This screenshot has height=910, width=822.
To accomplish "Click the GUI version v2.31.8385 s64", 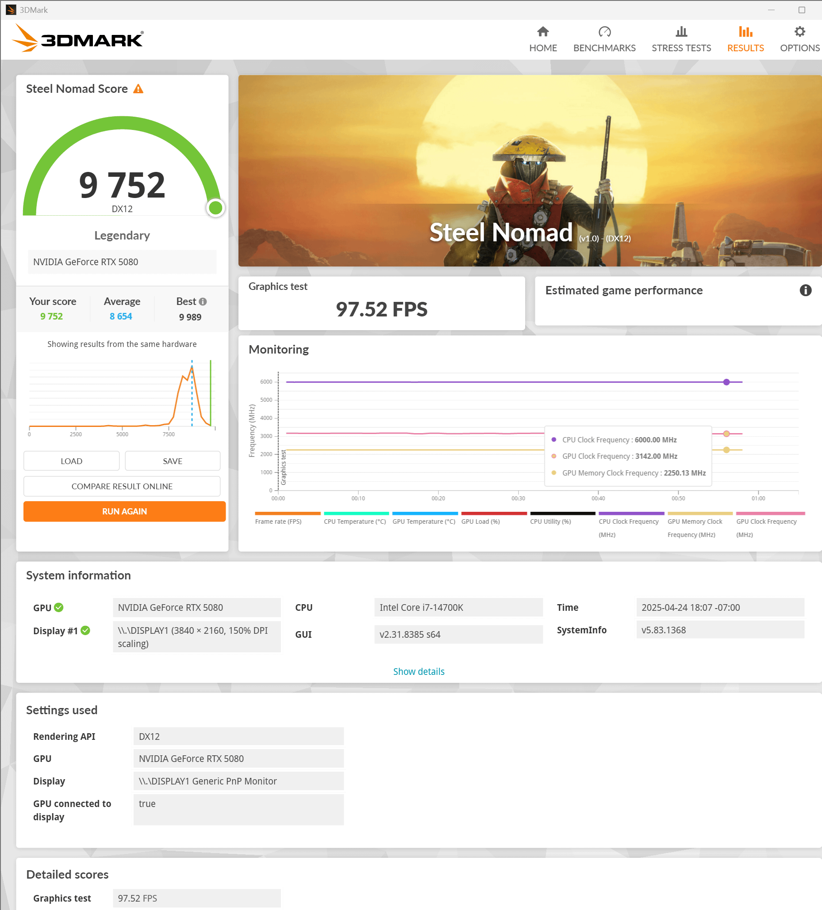I will tap(458, 634).
